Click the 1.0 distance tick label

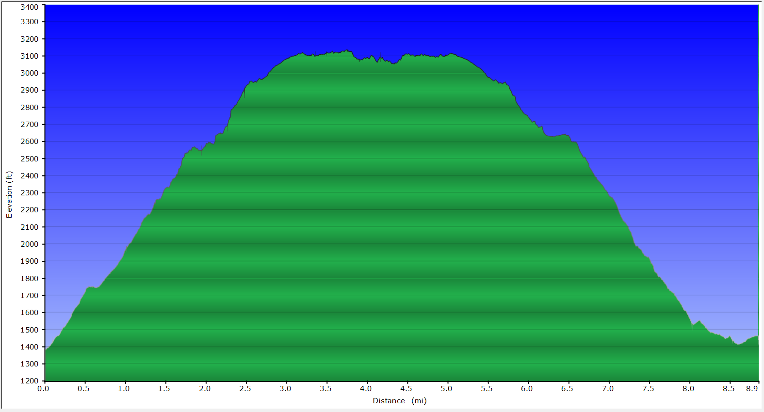click(x=124, y=389)
